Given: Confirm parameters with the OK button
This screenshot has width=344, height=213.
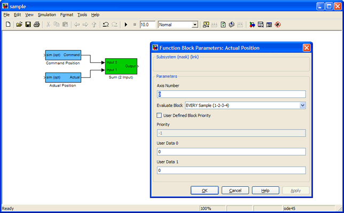Looking at the screenshot, I should click(x=205, y=191).
